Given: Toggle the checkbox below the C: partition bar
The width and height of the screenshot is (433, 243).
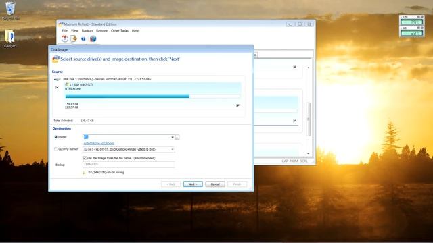Looking at the screenshot, I should (x=237, y=105).
